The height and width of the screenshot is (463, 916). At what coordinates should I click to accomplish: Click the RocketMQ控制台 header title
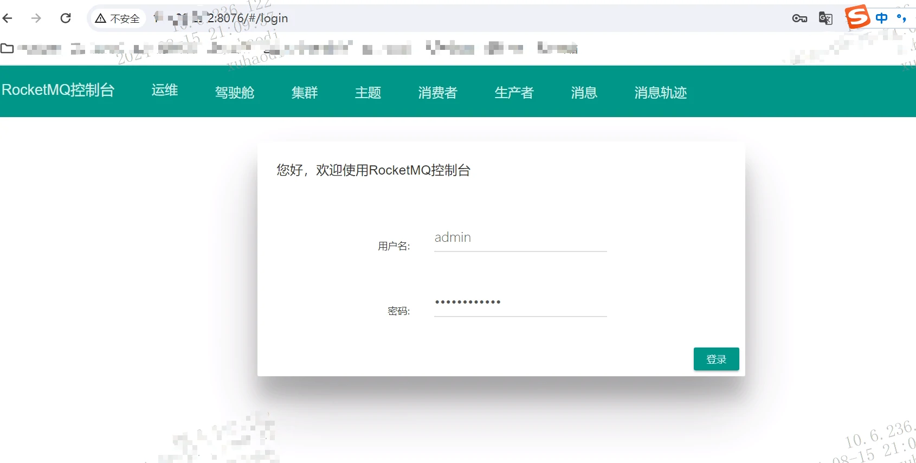coord(58,90)
